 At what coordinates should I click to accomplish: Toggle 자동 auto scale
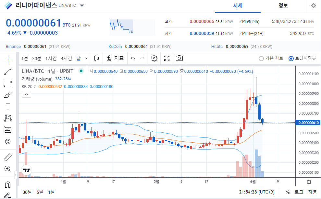pos(313,192)
